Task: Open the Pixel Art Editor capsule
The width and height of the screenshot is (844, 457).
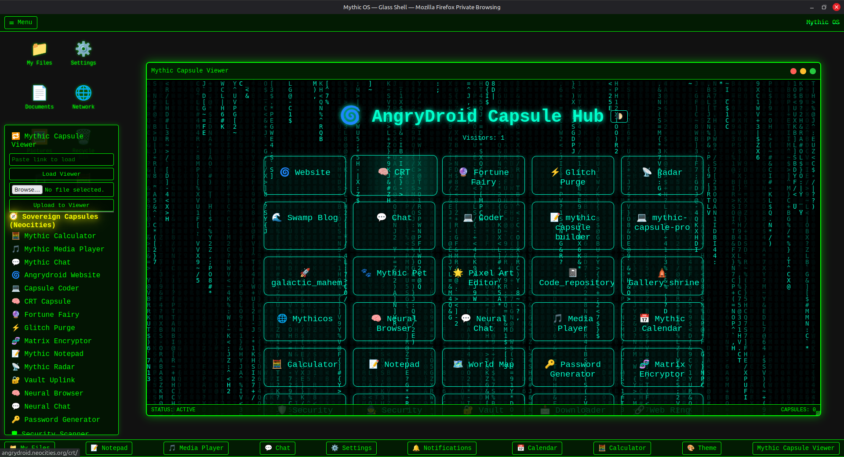Action: tap(483, 276)
